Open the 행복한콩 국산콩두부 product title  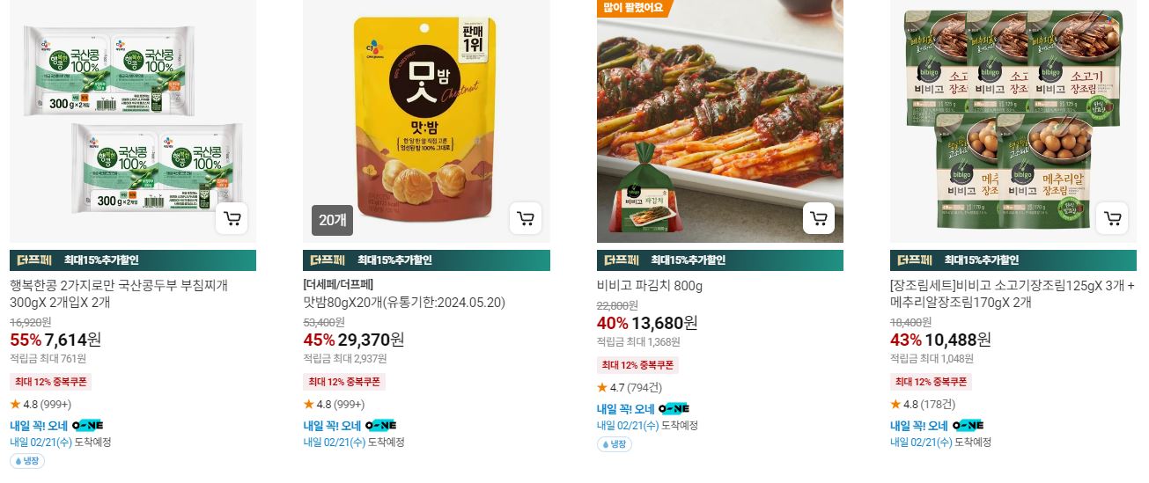pyautogui.click(x=120, y=294)
